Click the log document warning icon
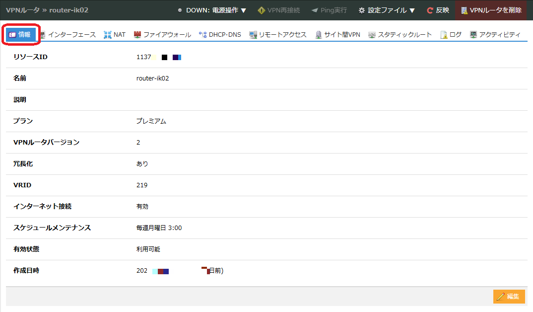This screenshot has width=533, height=312. [444, 35]
